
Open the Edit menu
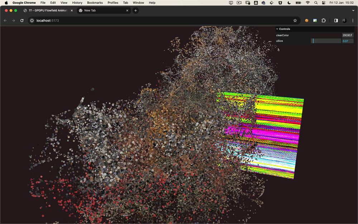(x=53, y=3)
